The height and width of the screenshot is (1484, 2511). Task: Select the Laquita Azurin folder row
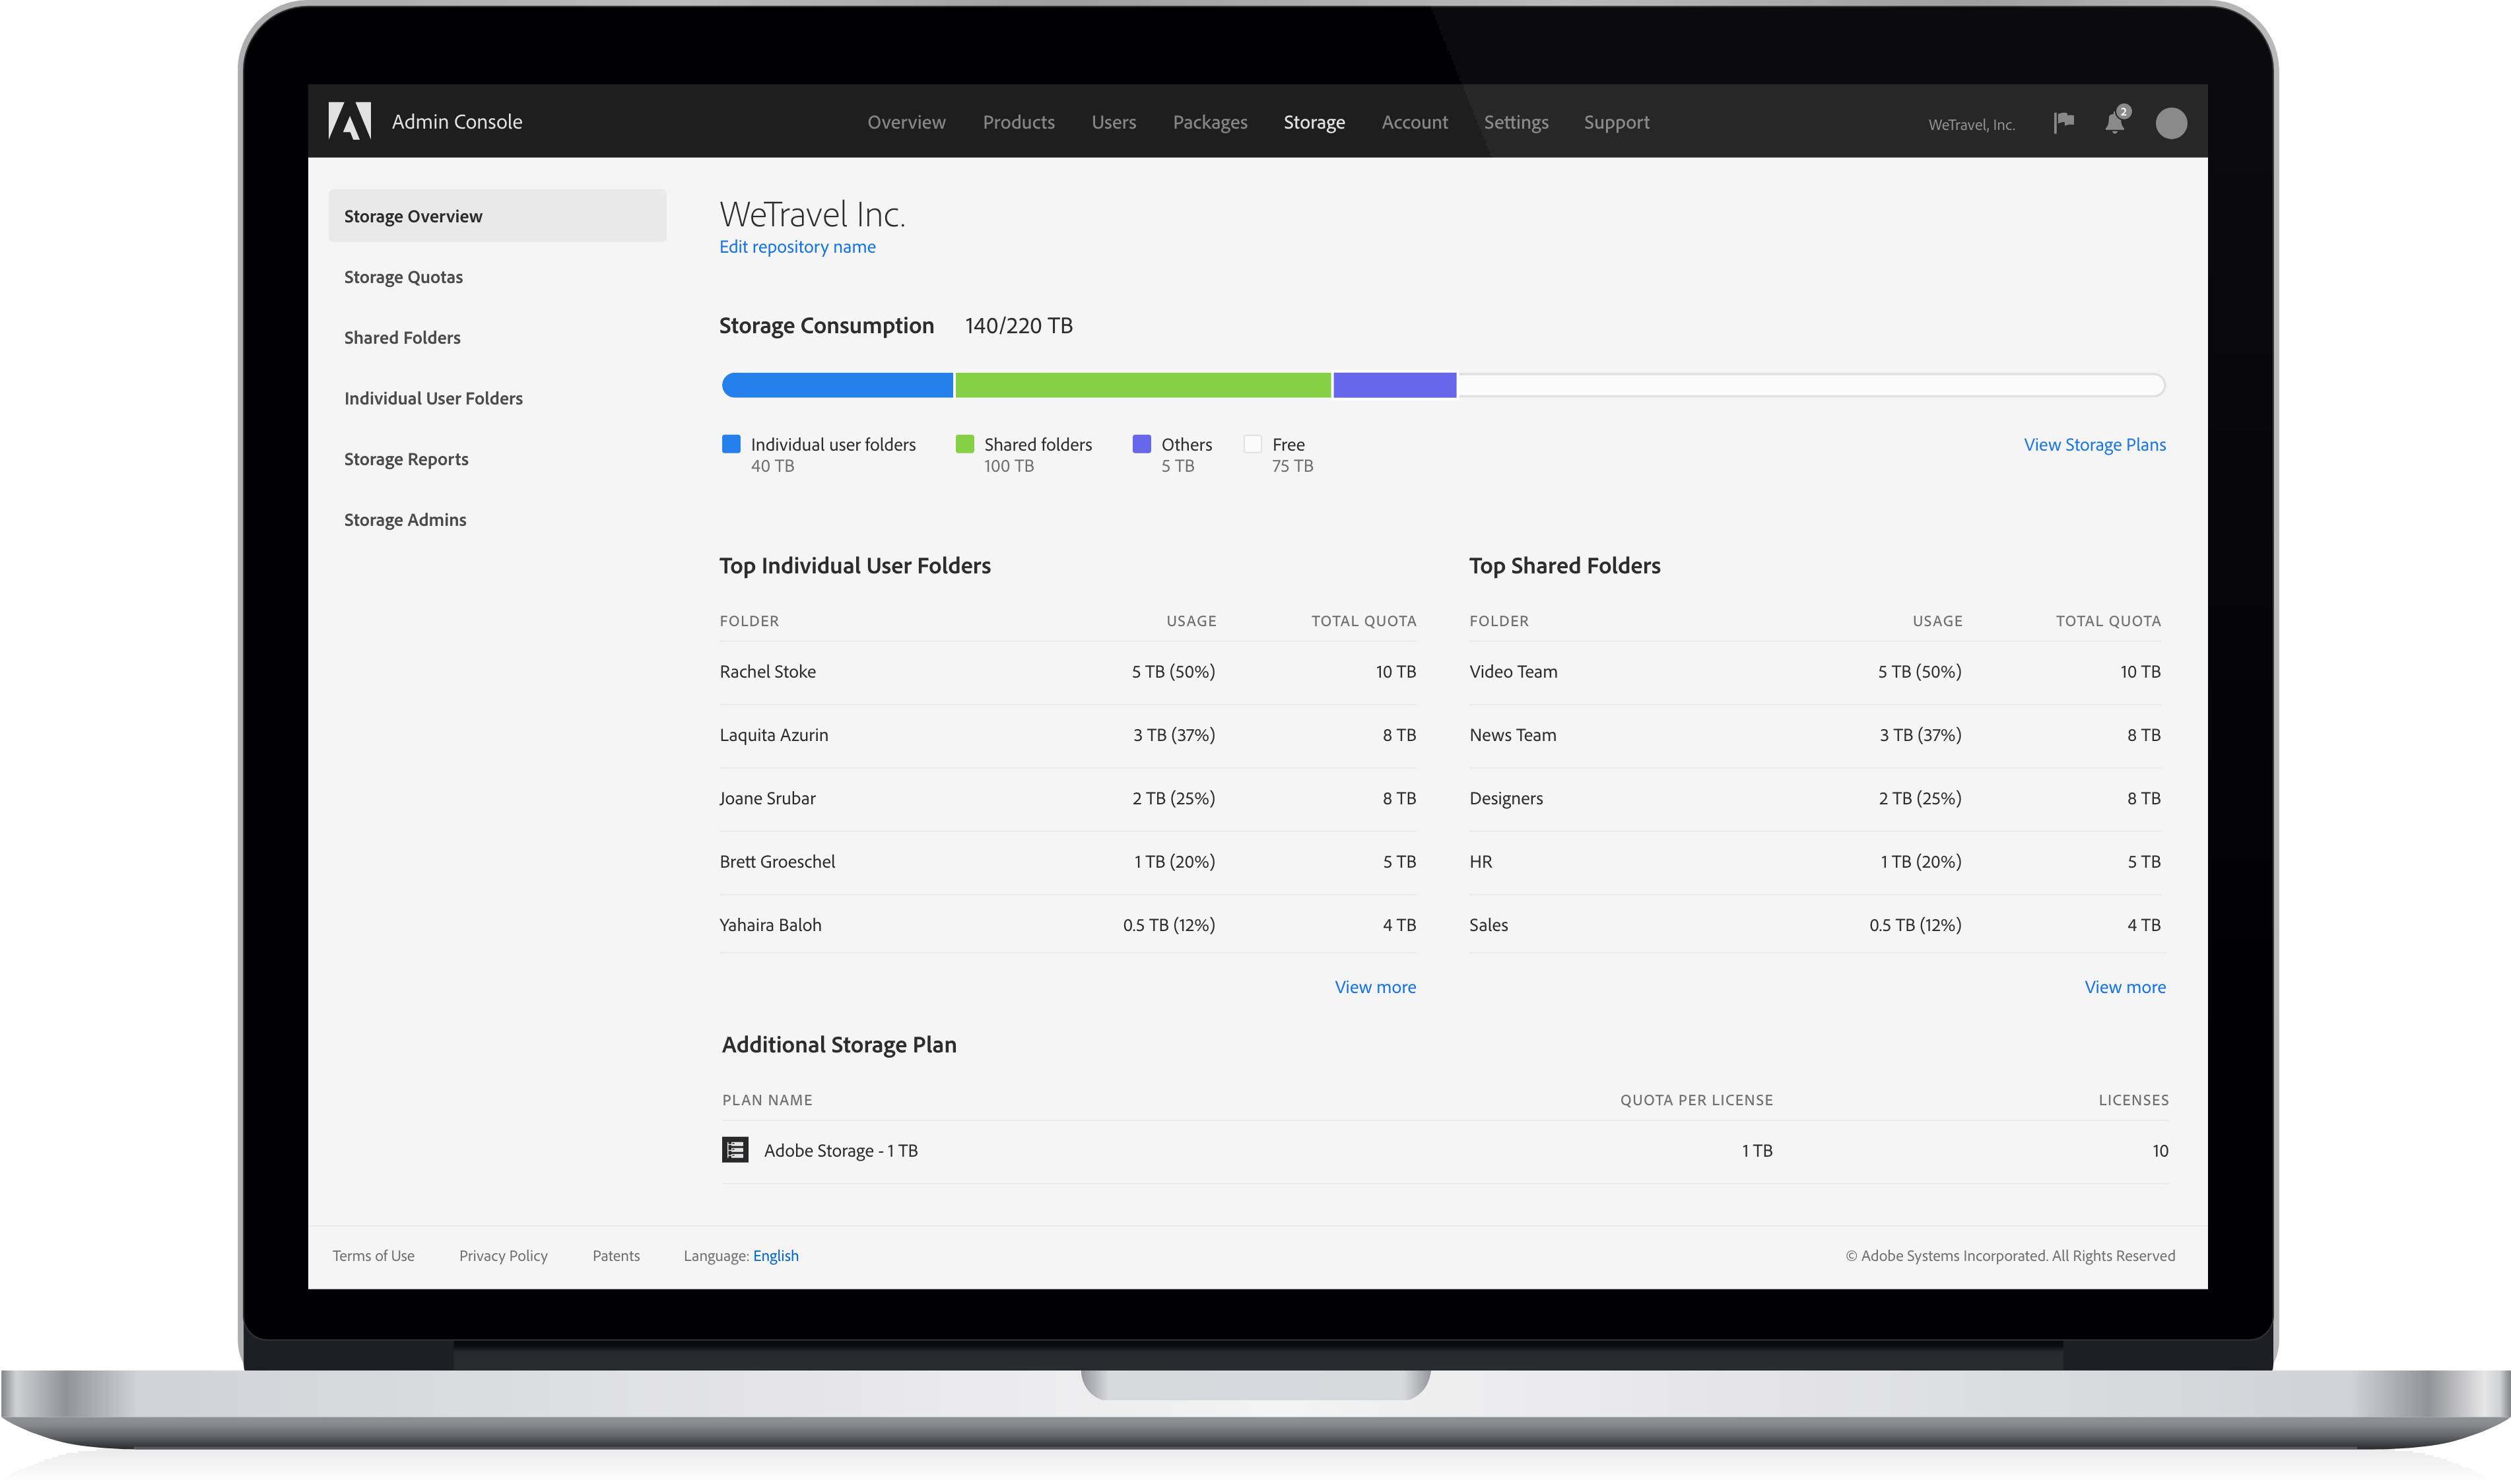(1067, 735)
